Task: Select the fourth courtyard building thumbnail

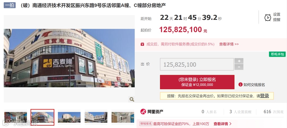Action: (96, 117)
